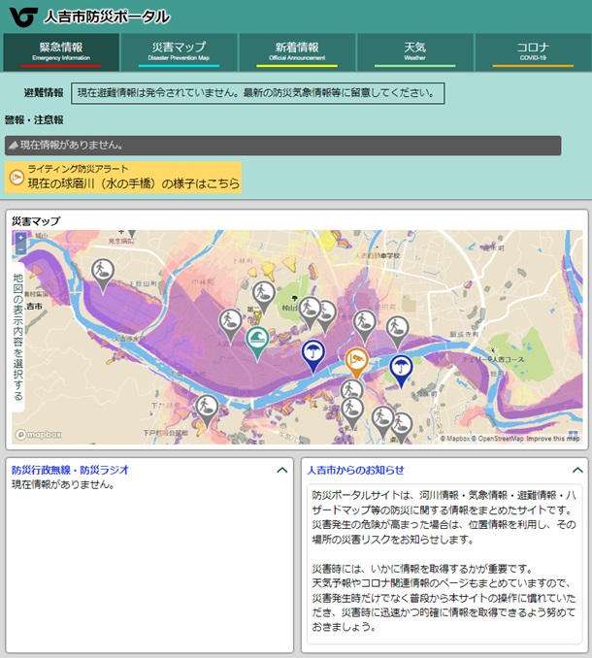Collapse the 防災行政無線・防災ラジオ panel

point(281,470)
